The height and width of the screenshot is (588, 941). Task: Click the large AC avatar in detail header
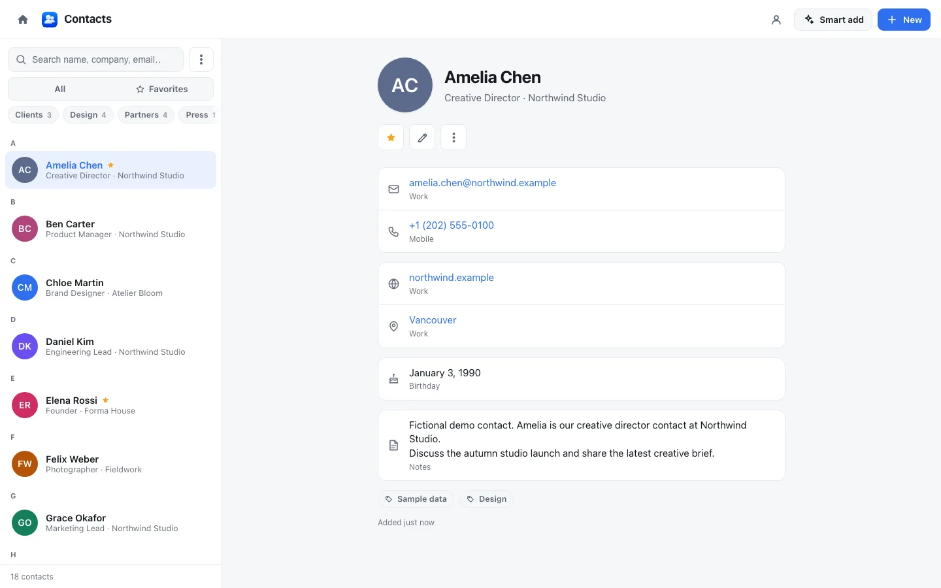point(405,85)
